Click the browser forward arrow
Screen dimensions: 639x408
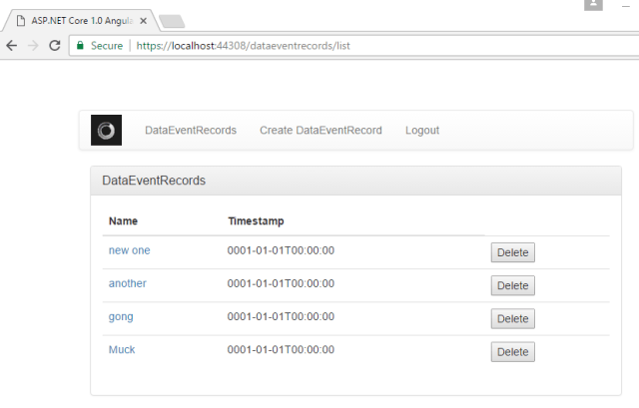[33, 45]
